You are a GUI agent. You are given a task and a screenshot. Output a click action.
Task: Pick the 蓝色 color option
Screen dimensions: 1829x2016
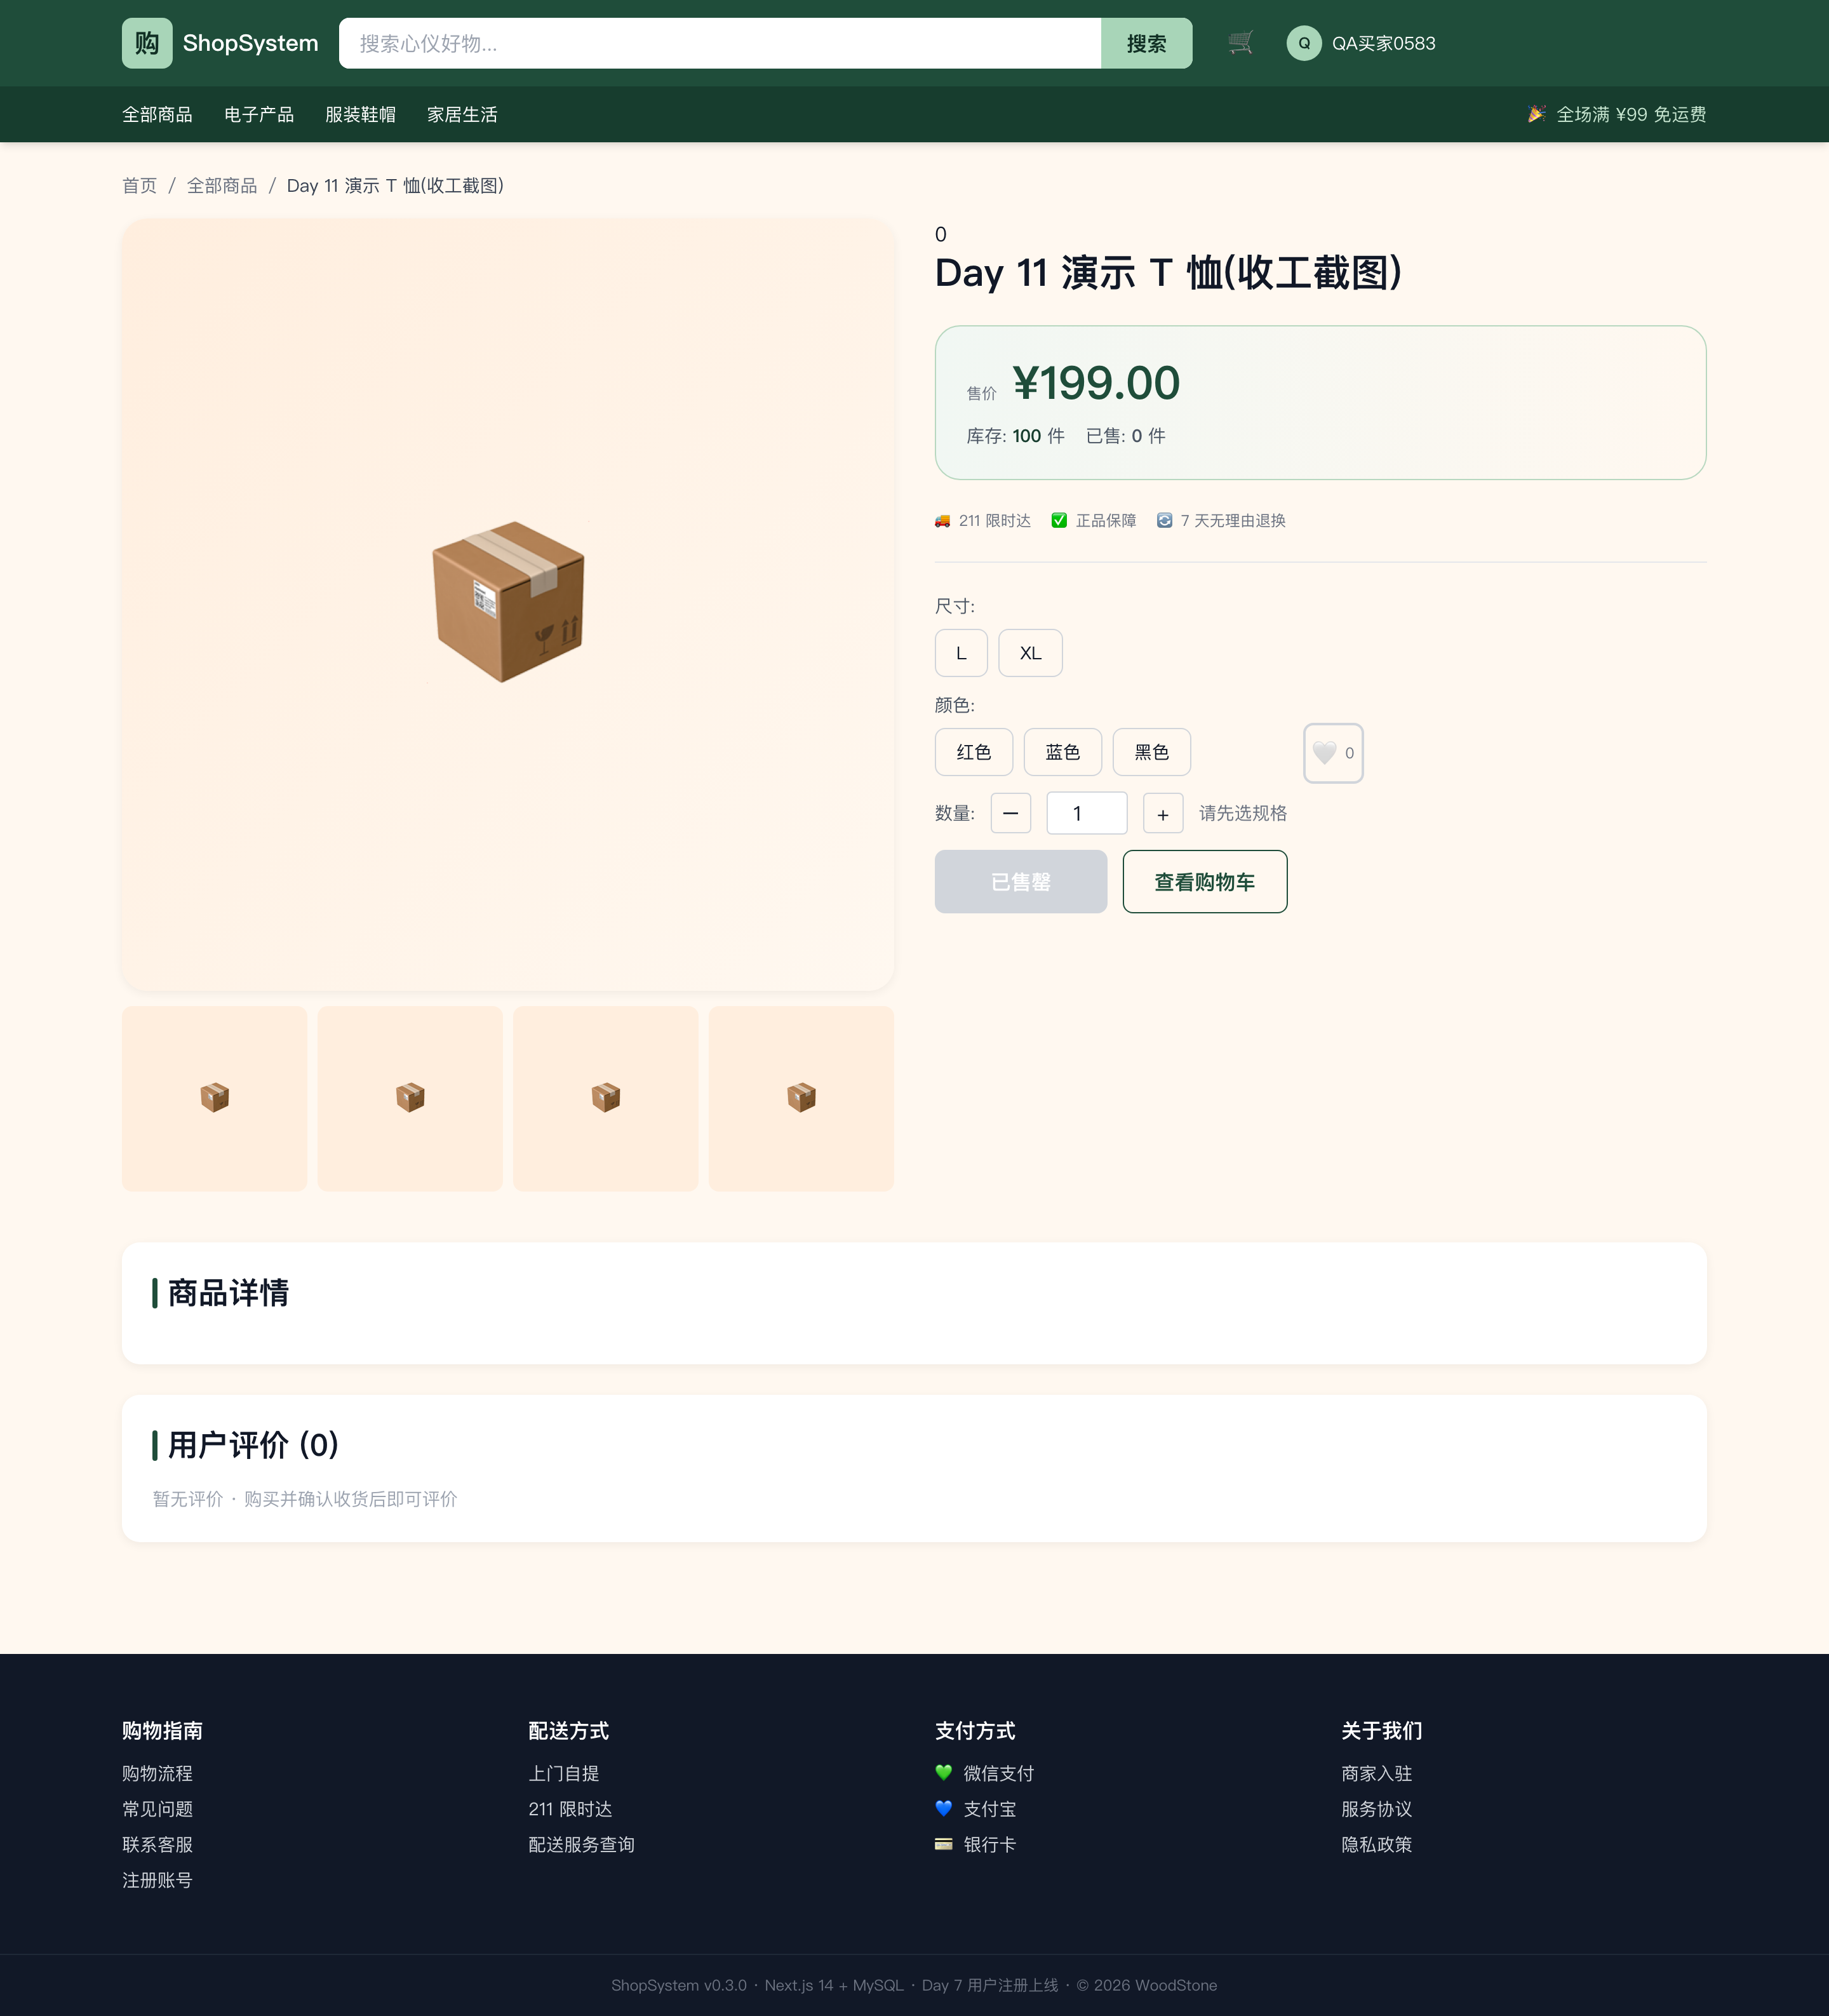(x=1063, y=752)
